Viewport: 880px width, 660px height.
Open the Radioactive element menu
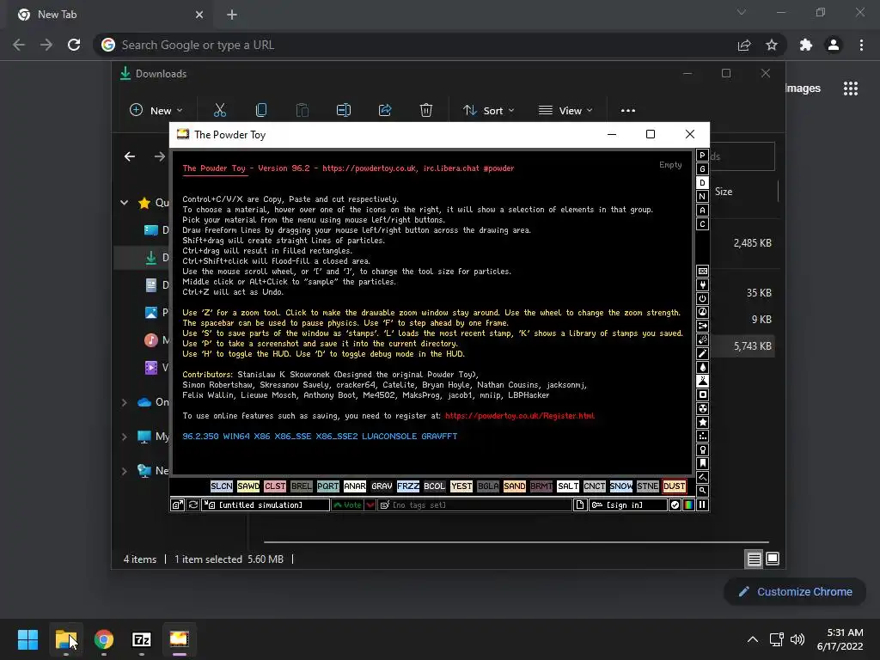coord(702,408)
